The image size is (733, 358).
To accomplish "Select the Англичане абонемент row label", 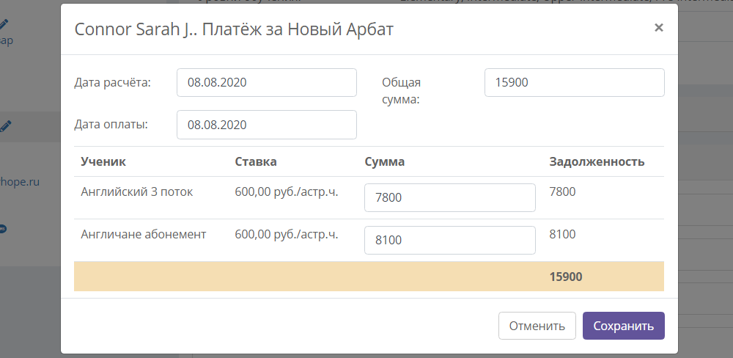I will click(x=144, y=235).
